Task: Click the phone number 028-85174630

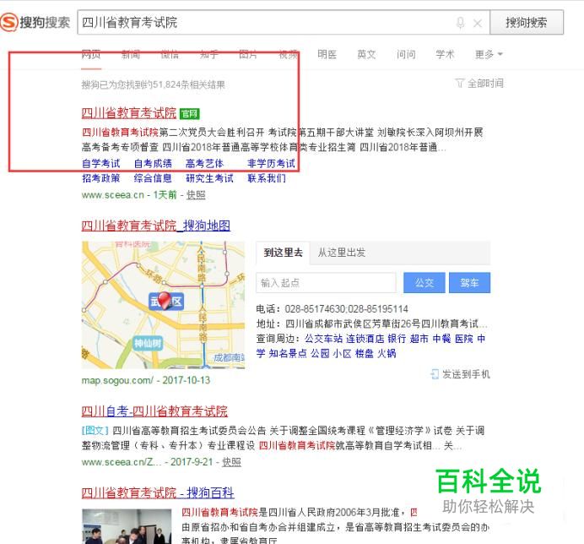Action: pyautogui.click(x=315, y=309)
